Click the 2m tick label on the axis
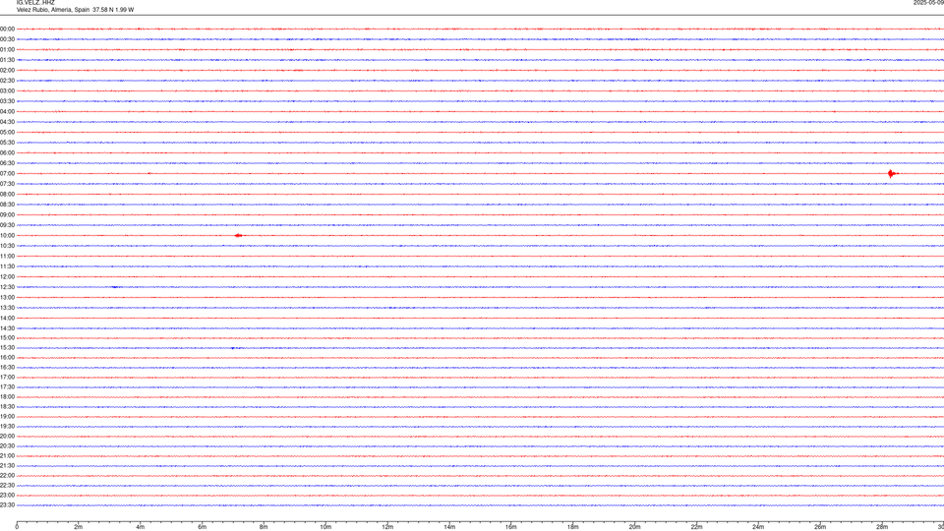This screenshot has width=944, height=531. (x=79, y=527)
